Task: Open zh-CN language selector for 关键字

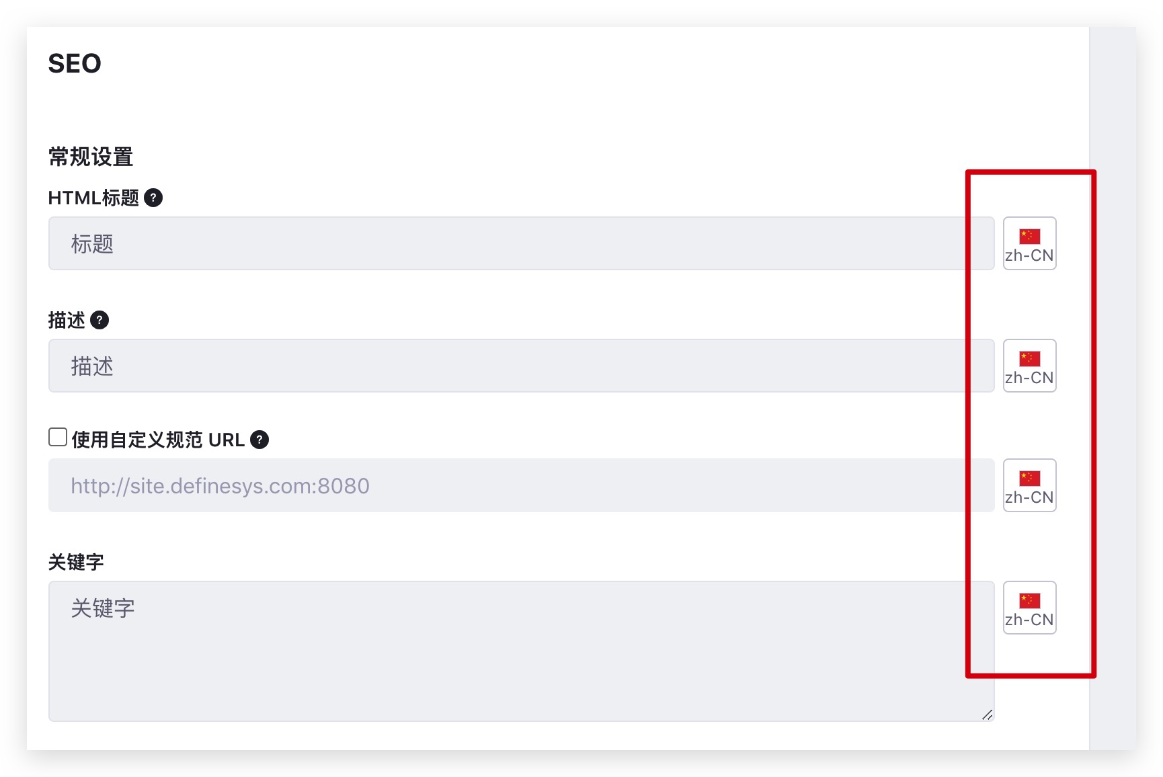Action: click(1029, 608)
